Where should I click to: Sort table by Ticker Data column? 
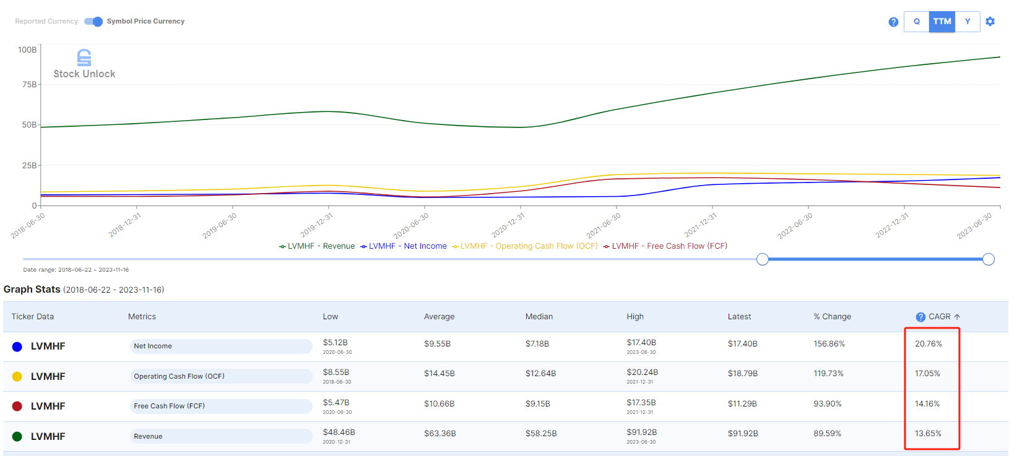coord(33,317)
